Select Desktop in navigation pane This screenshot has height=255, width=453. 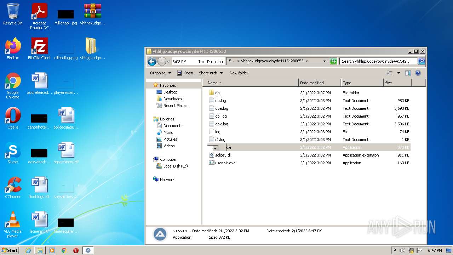click(170, 92)
